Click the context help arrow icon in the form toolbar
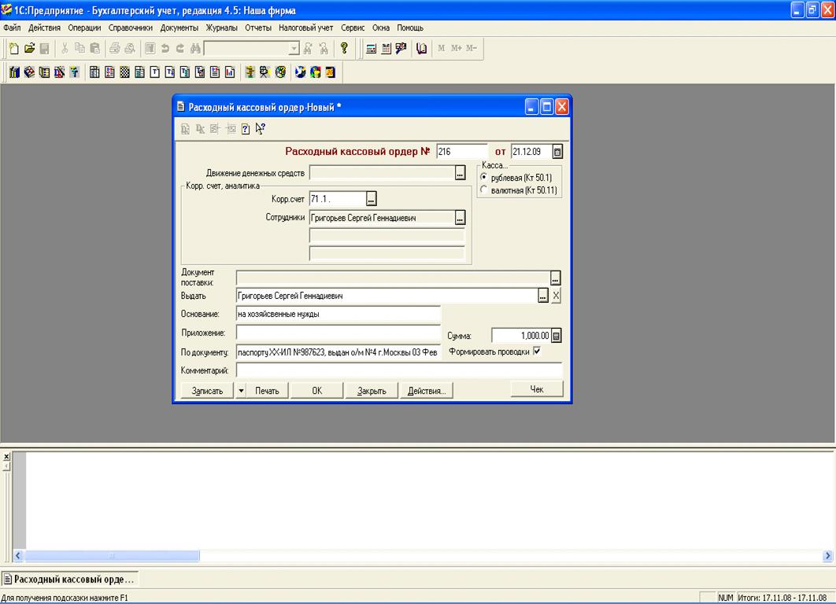The image size is (836, 604). tap(261, 129)
